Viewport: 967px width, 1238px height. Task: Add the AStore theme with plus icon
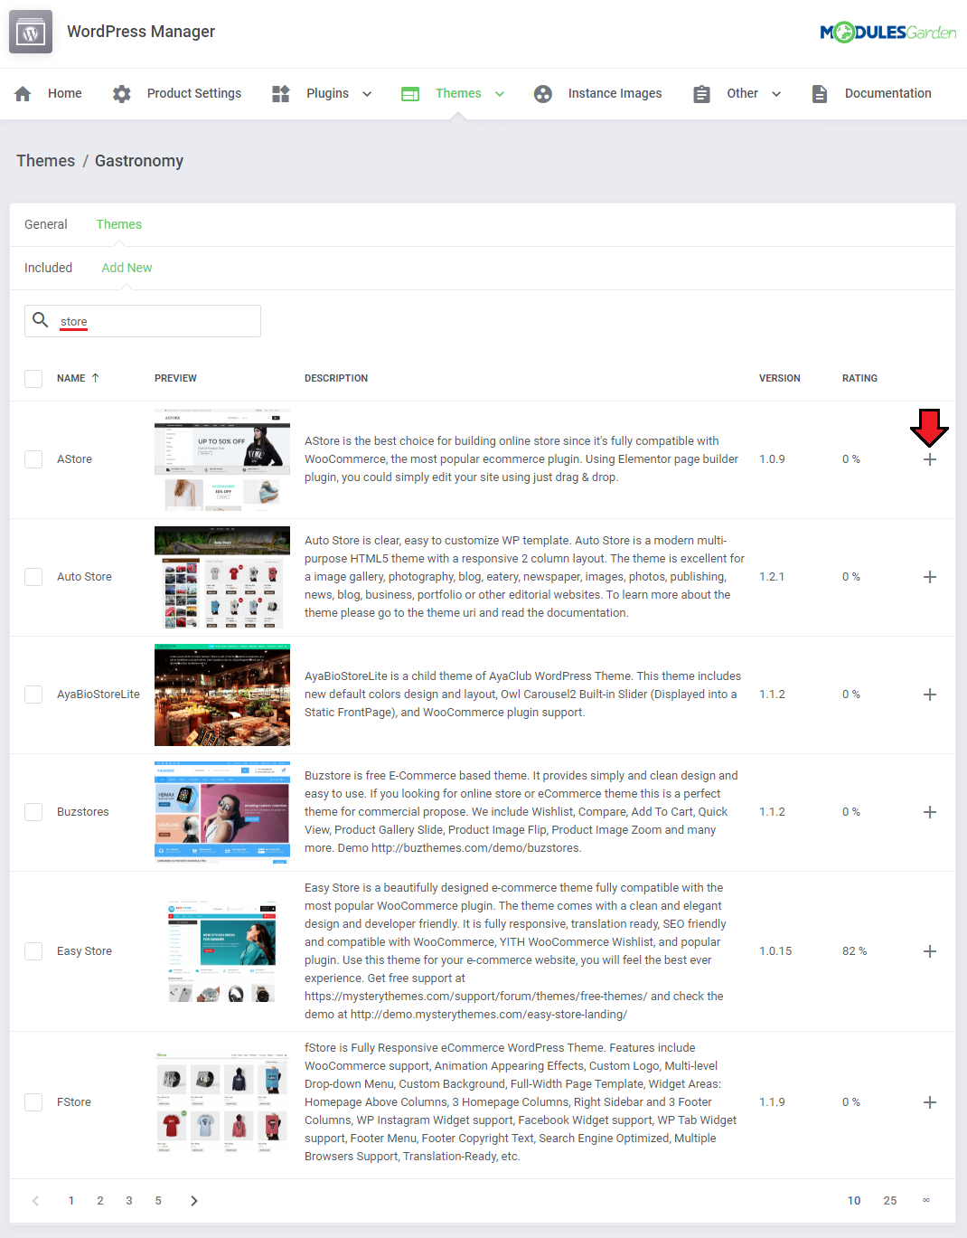pyautogui.click(x=930, y=459)
